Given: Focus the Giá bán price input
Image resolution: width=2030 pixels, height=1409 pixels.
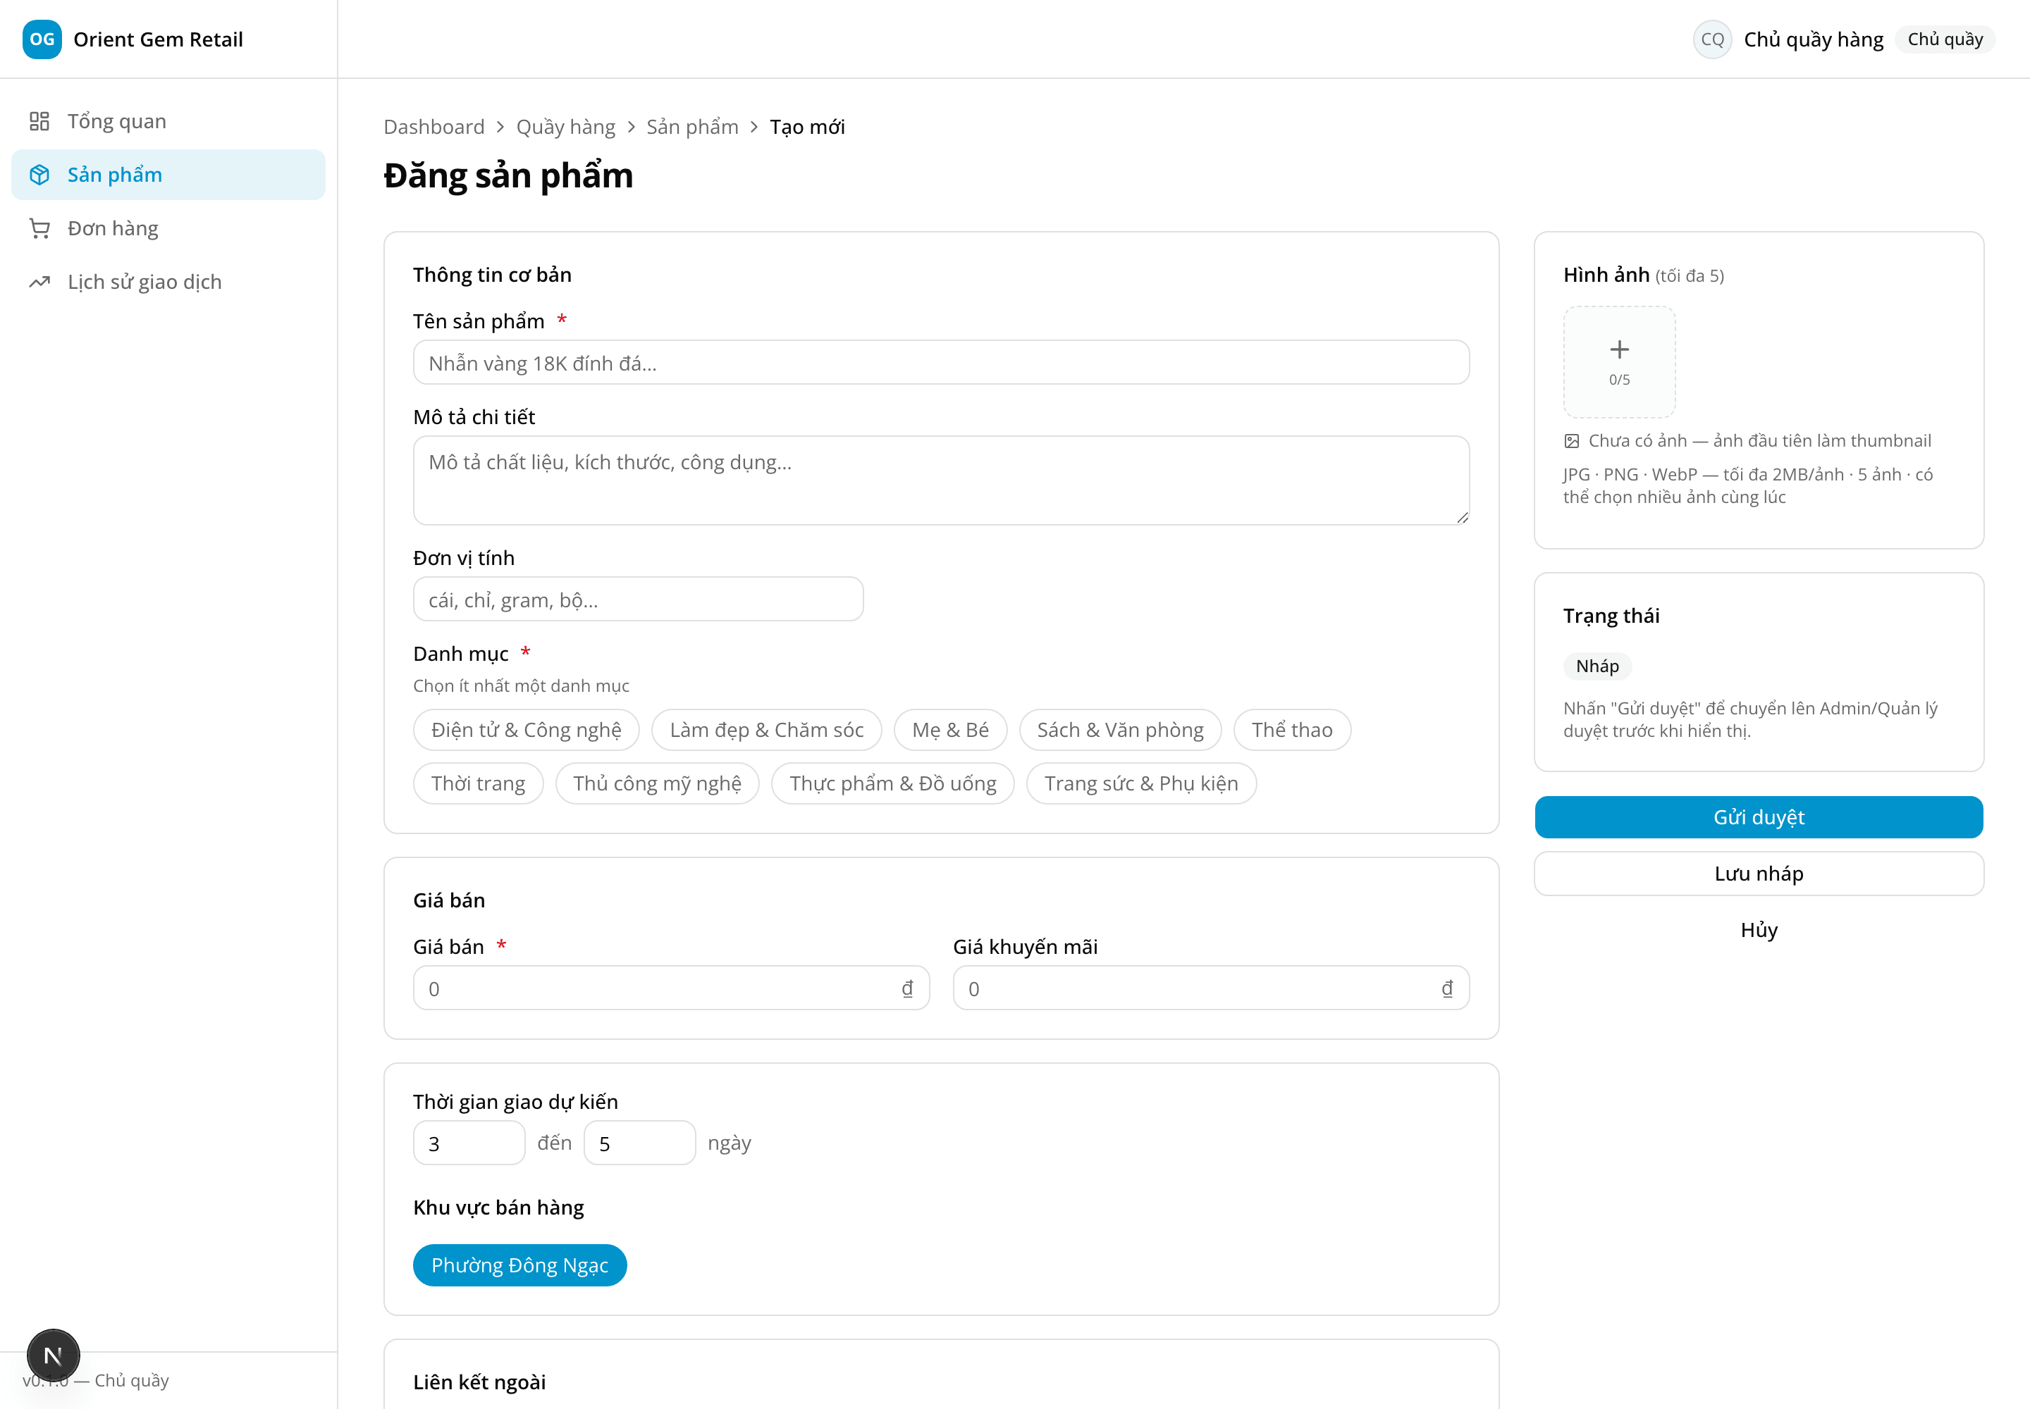Looking at the screenshot, I should click(670, 988).
